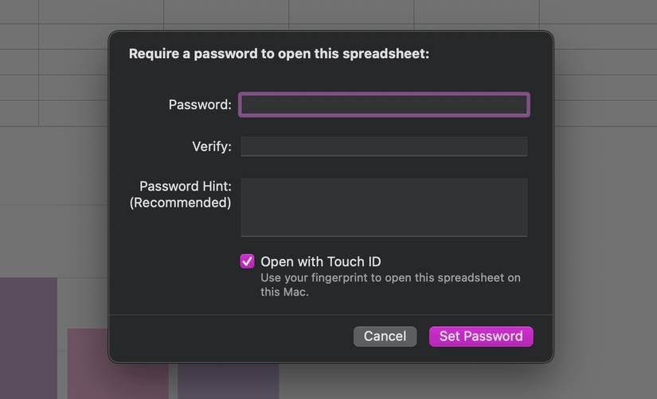Click a spreadsheet cell in the top-right corner

[597, 11]
